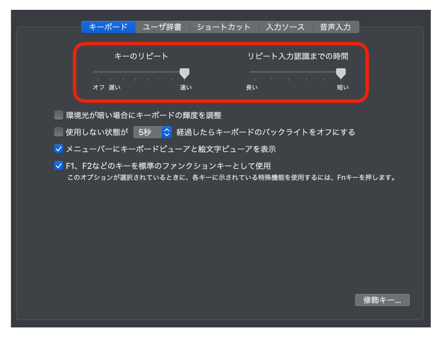Go to the 入力ソース tab
This screenshot has height=338, width=444.
286,27
